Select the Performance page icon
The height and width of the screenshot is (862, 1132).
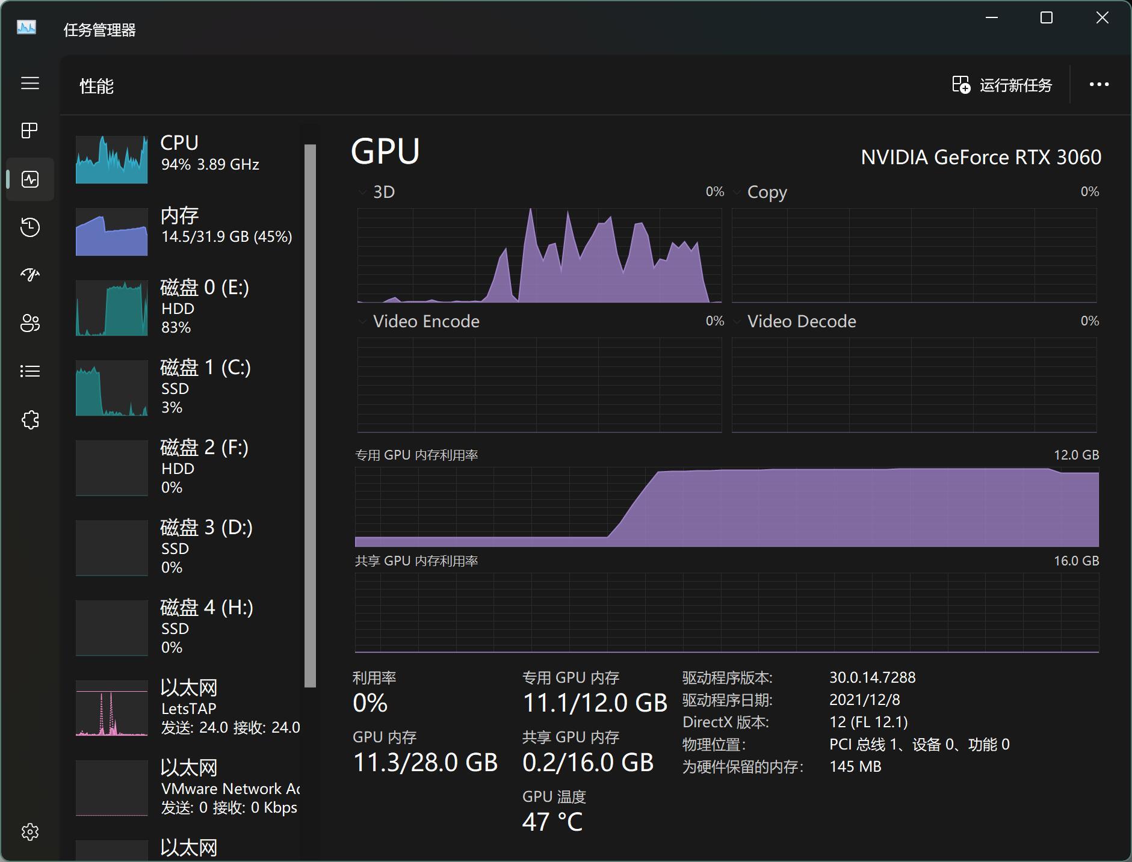click(29, 179)
